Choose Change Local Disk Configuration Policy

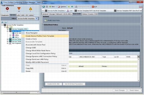coord(45,53)
